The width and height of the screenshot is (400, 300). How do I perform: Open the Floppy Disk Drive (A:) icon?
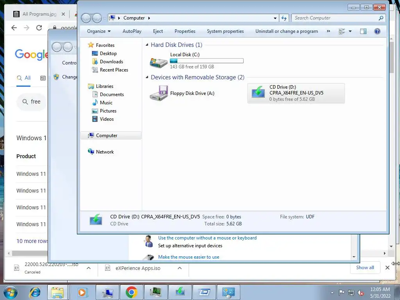tap(159, 93)
